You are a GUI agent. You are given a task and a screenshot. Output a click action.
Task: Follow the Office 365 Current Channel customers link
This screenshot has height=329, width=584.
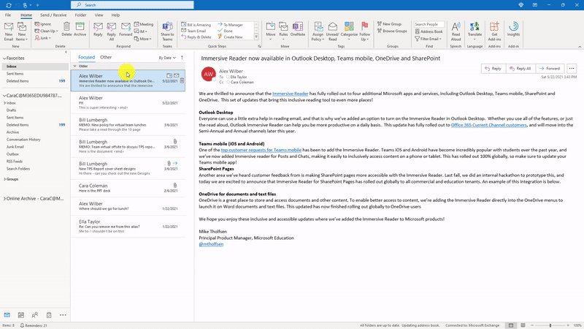[488, 125]
